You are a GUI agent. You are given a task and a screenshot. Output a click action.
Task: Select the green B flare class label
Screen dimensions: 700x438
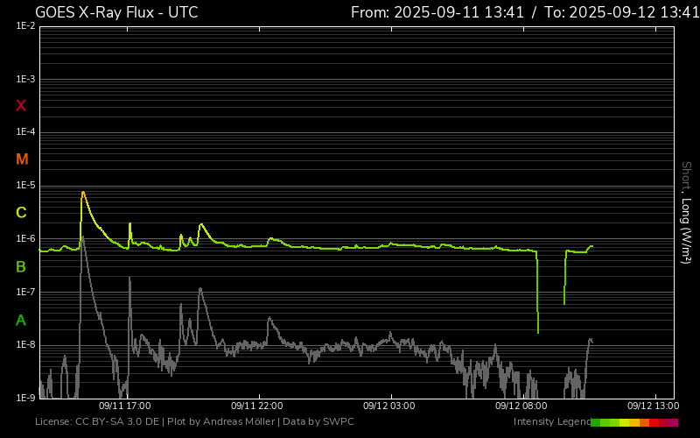[x=21, y=267]
